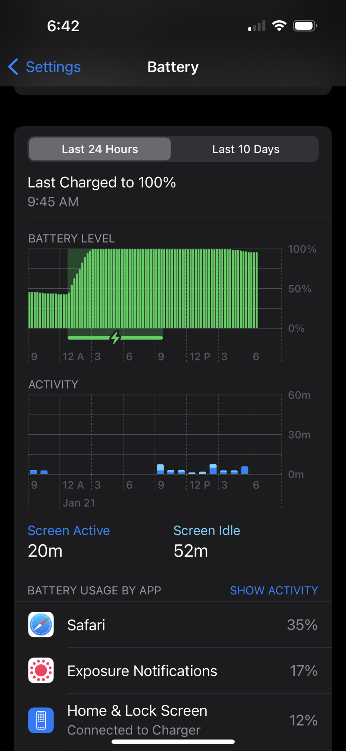The height and width of the screenshot is (751, 346).
Task: Tap the charging bolt icon under the chart
Action: click(115, 338)
